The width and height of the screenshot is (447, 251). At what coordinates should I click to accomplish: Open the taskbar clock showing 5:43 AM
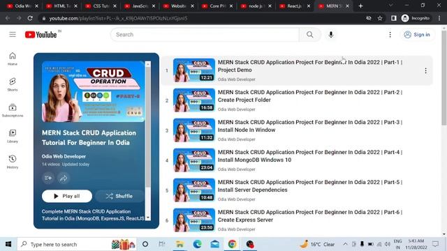coord(416,244)
